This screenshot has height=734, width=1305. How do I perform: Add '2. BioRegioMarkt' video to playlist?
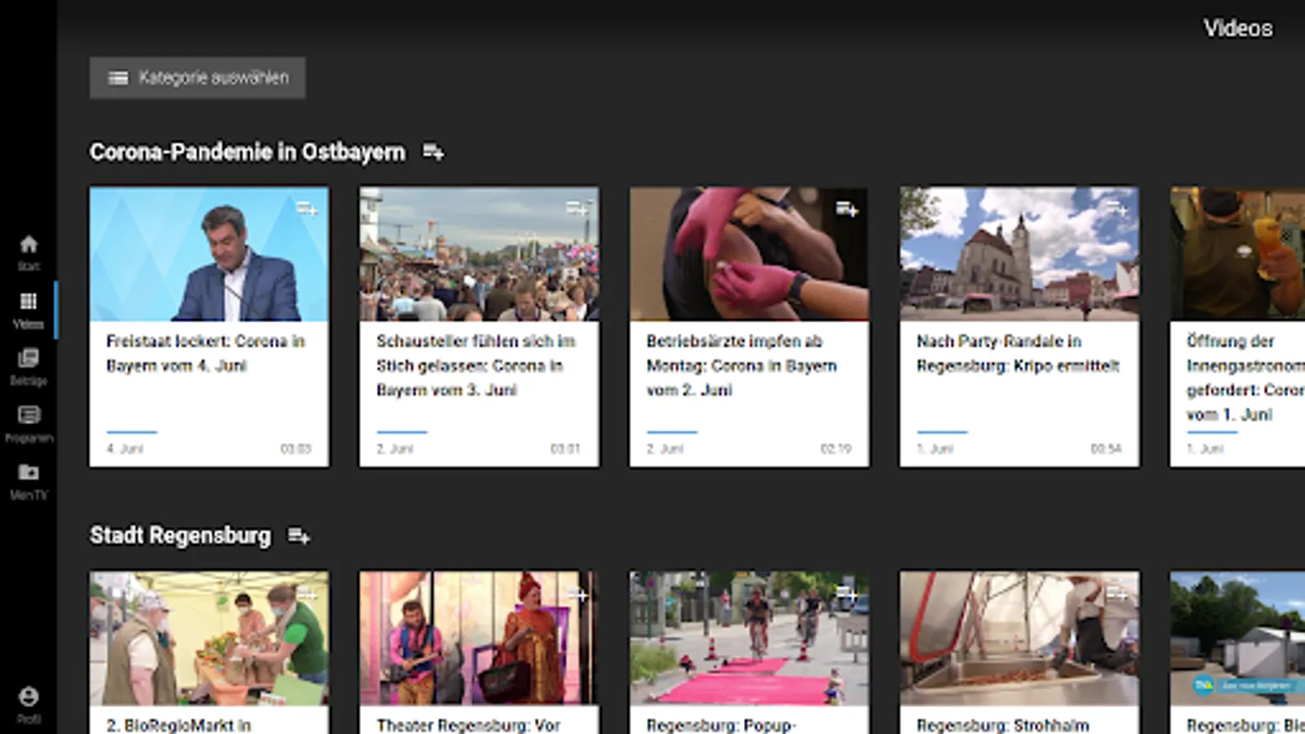[x=307, y=594]
